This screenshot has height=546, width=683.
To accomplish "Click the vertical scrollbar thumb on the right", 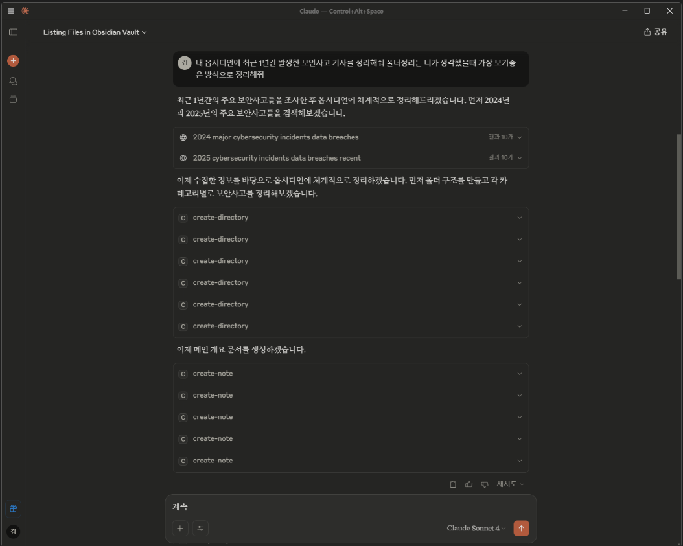I will (678, 206).
